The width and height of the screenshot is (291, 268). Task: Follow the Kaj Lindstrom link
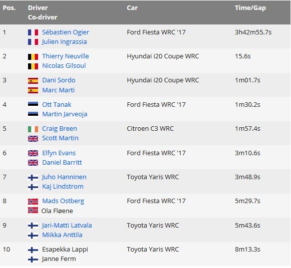pos(63,187)
